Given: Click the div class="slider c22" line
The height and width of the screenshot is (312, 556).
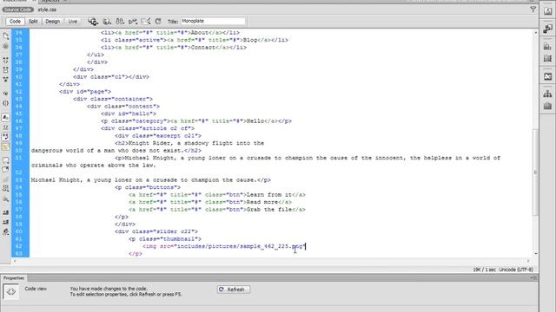Looking at the screenshot, I should 156,231.
